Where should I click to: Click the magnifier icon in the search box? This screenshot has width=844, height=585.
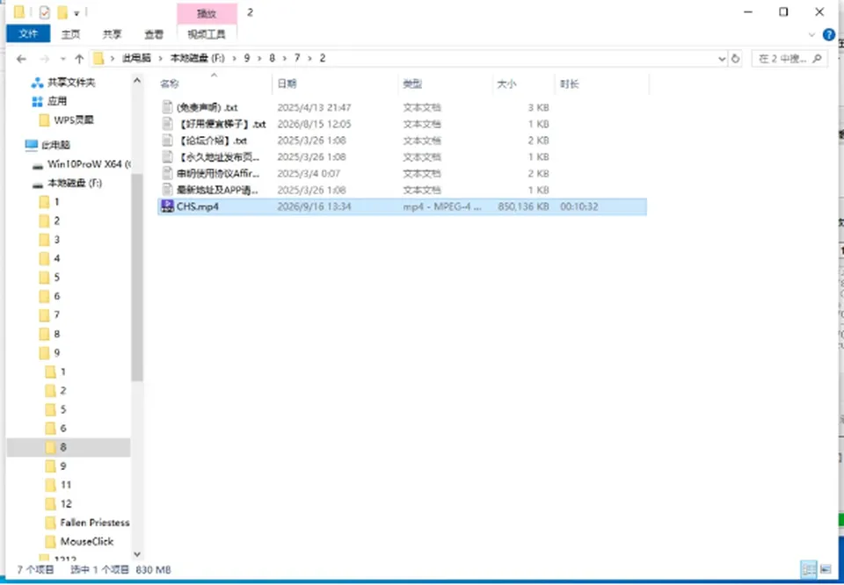[x=817, y=59]
